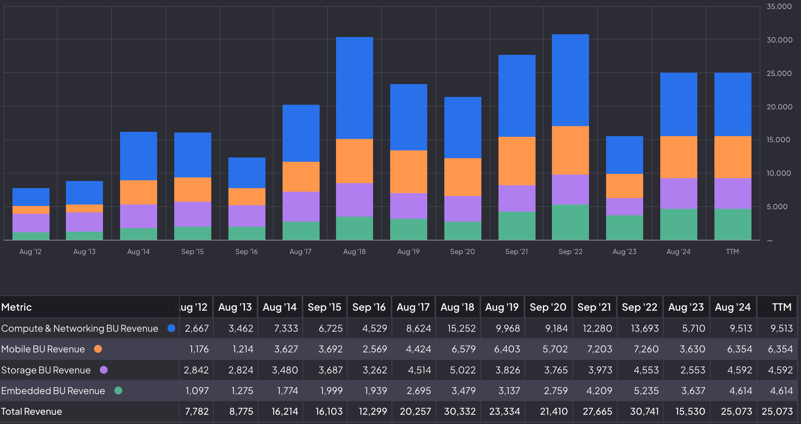Click the Total Revenue row label
The width and height of the screenshot is (801, 424).
(x=31, y=412)
